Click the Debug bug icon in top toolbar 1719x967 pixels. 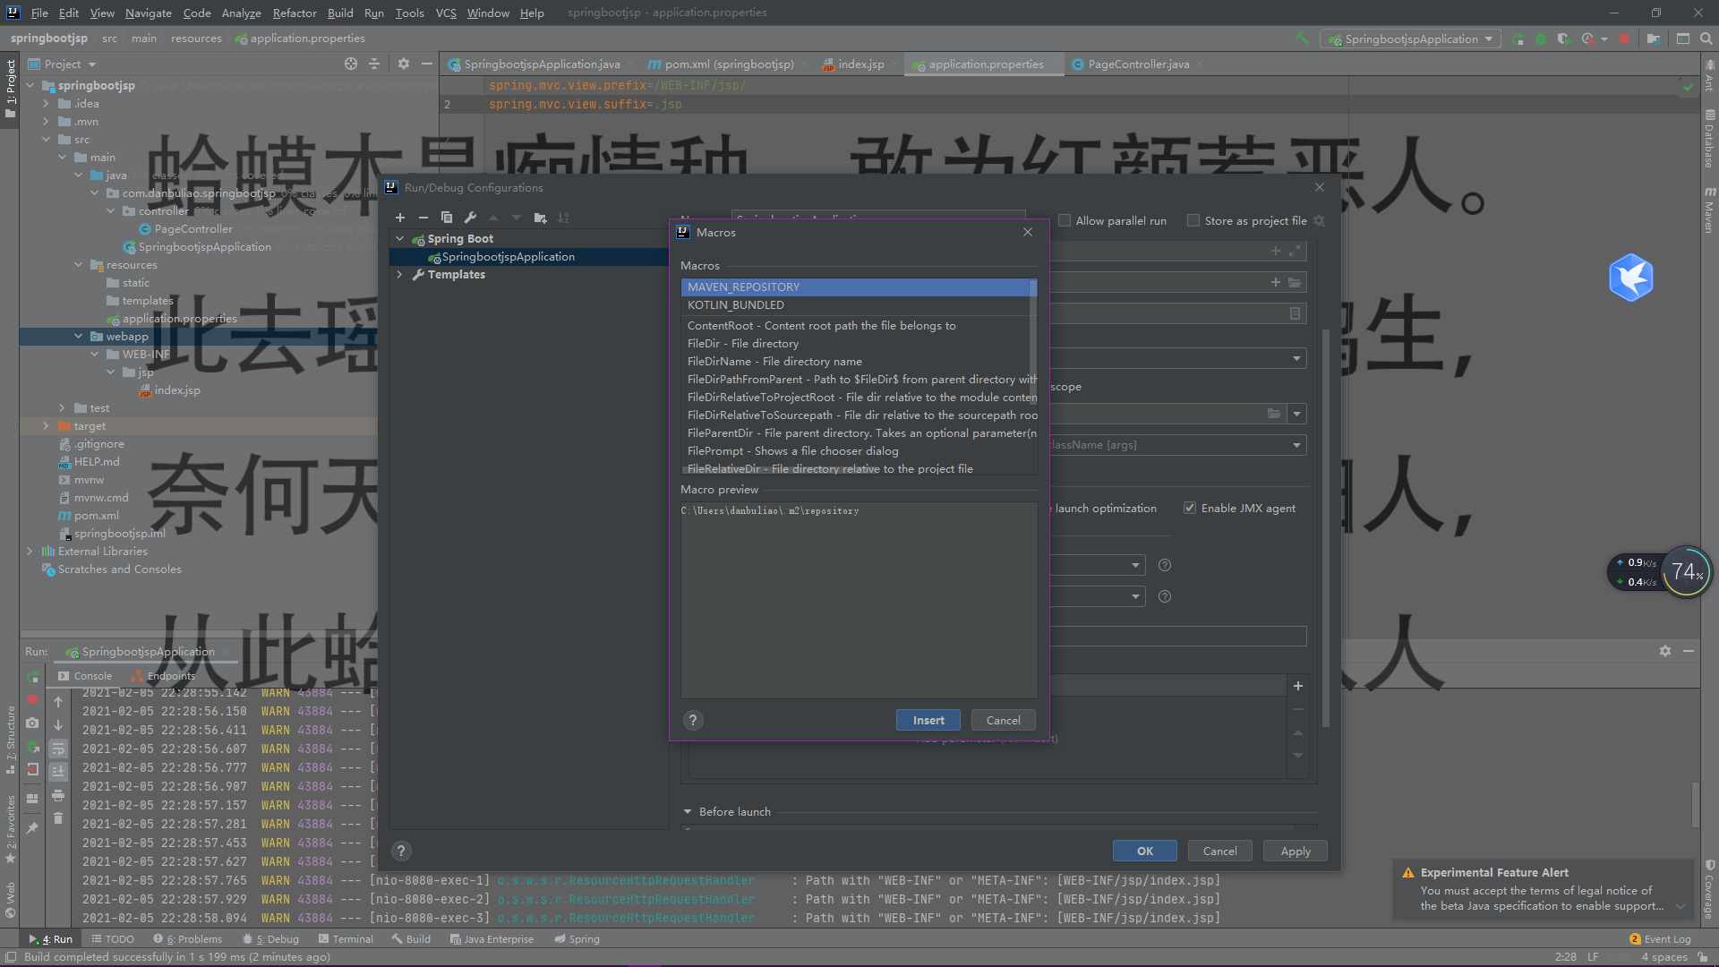click(1541, 39)
